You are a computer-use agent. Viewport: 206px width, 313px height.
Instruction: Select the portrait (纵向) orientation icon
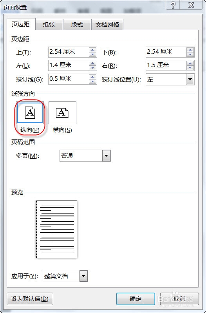(x=30, y=113)
